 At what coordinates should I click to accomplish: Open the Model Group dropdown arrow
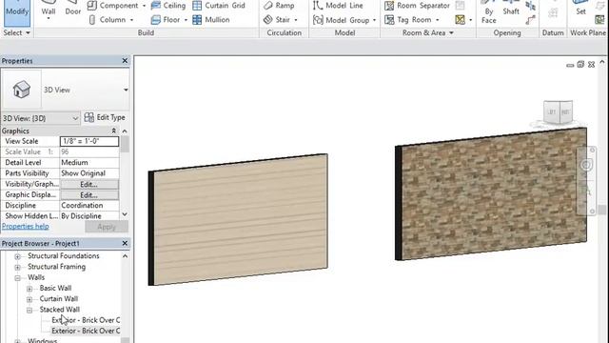(374, 20)
